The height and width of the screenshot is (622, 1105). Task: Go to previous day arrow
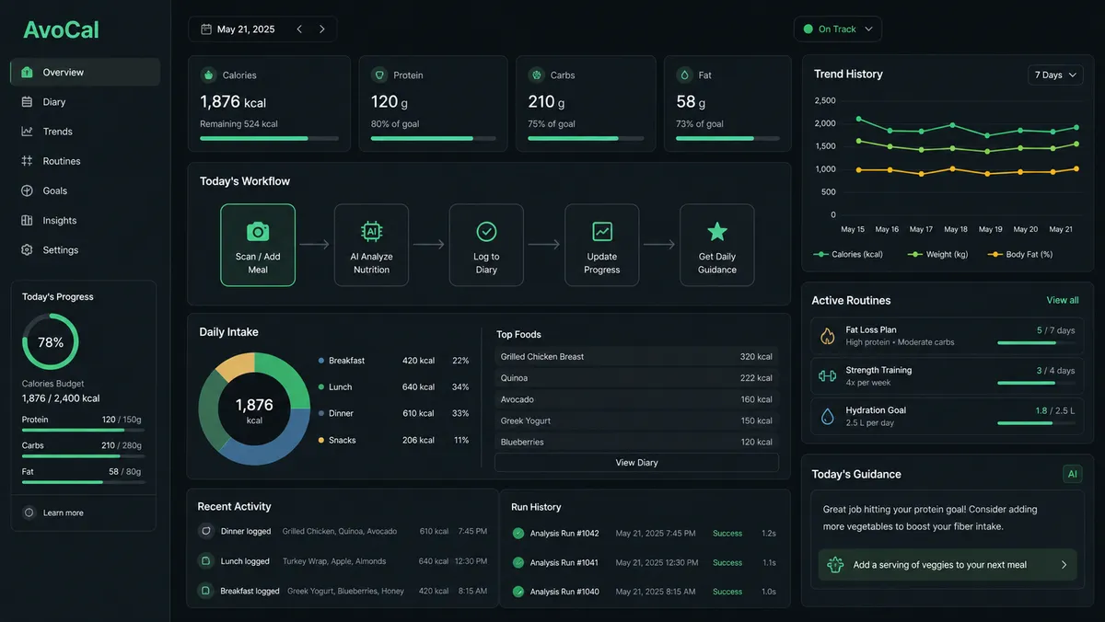(299, 29)
